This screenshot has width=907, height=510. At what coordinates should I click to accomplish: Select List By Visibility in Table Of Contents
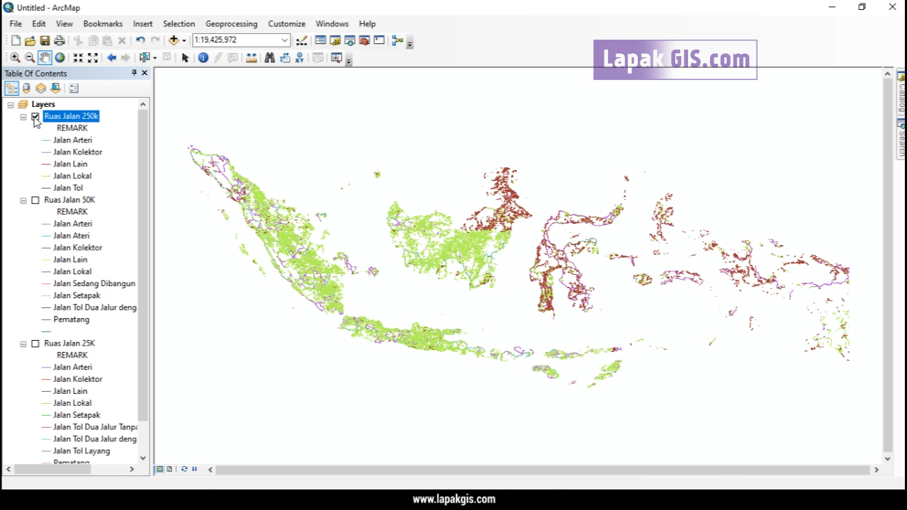coord(40,88)
